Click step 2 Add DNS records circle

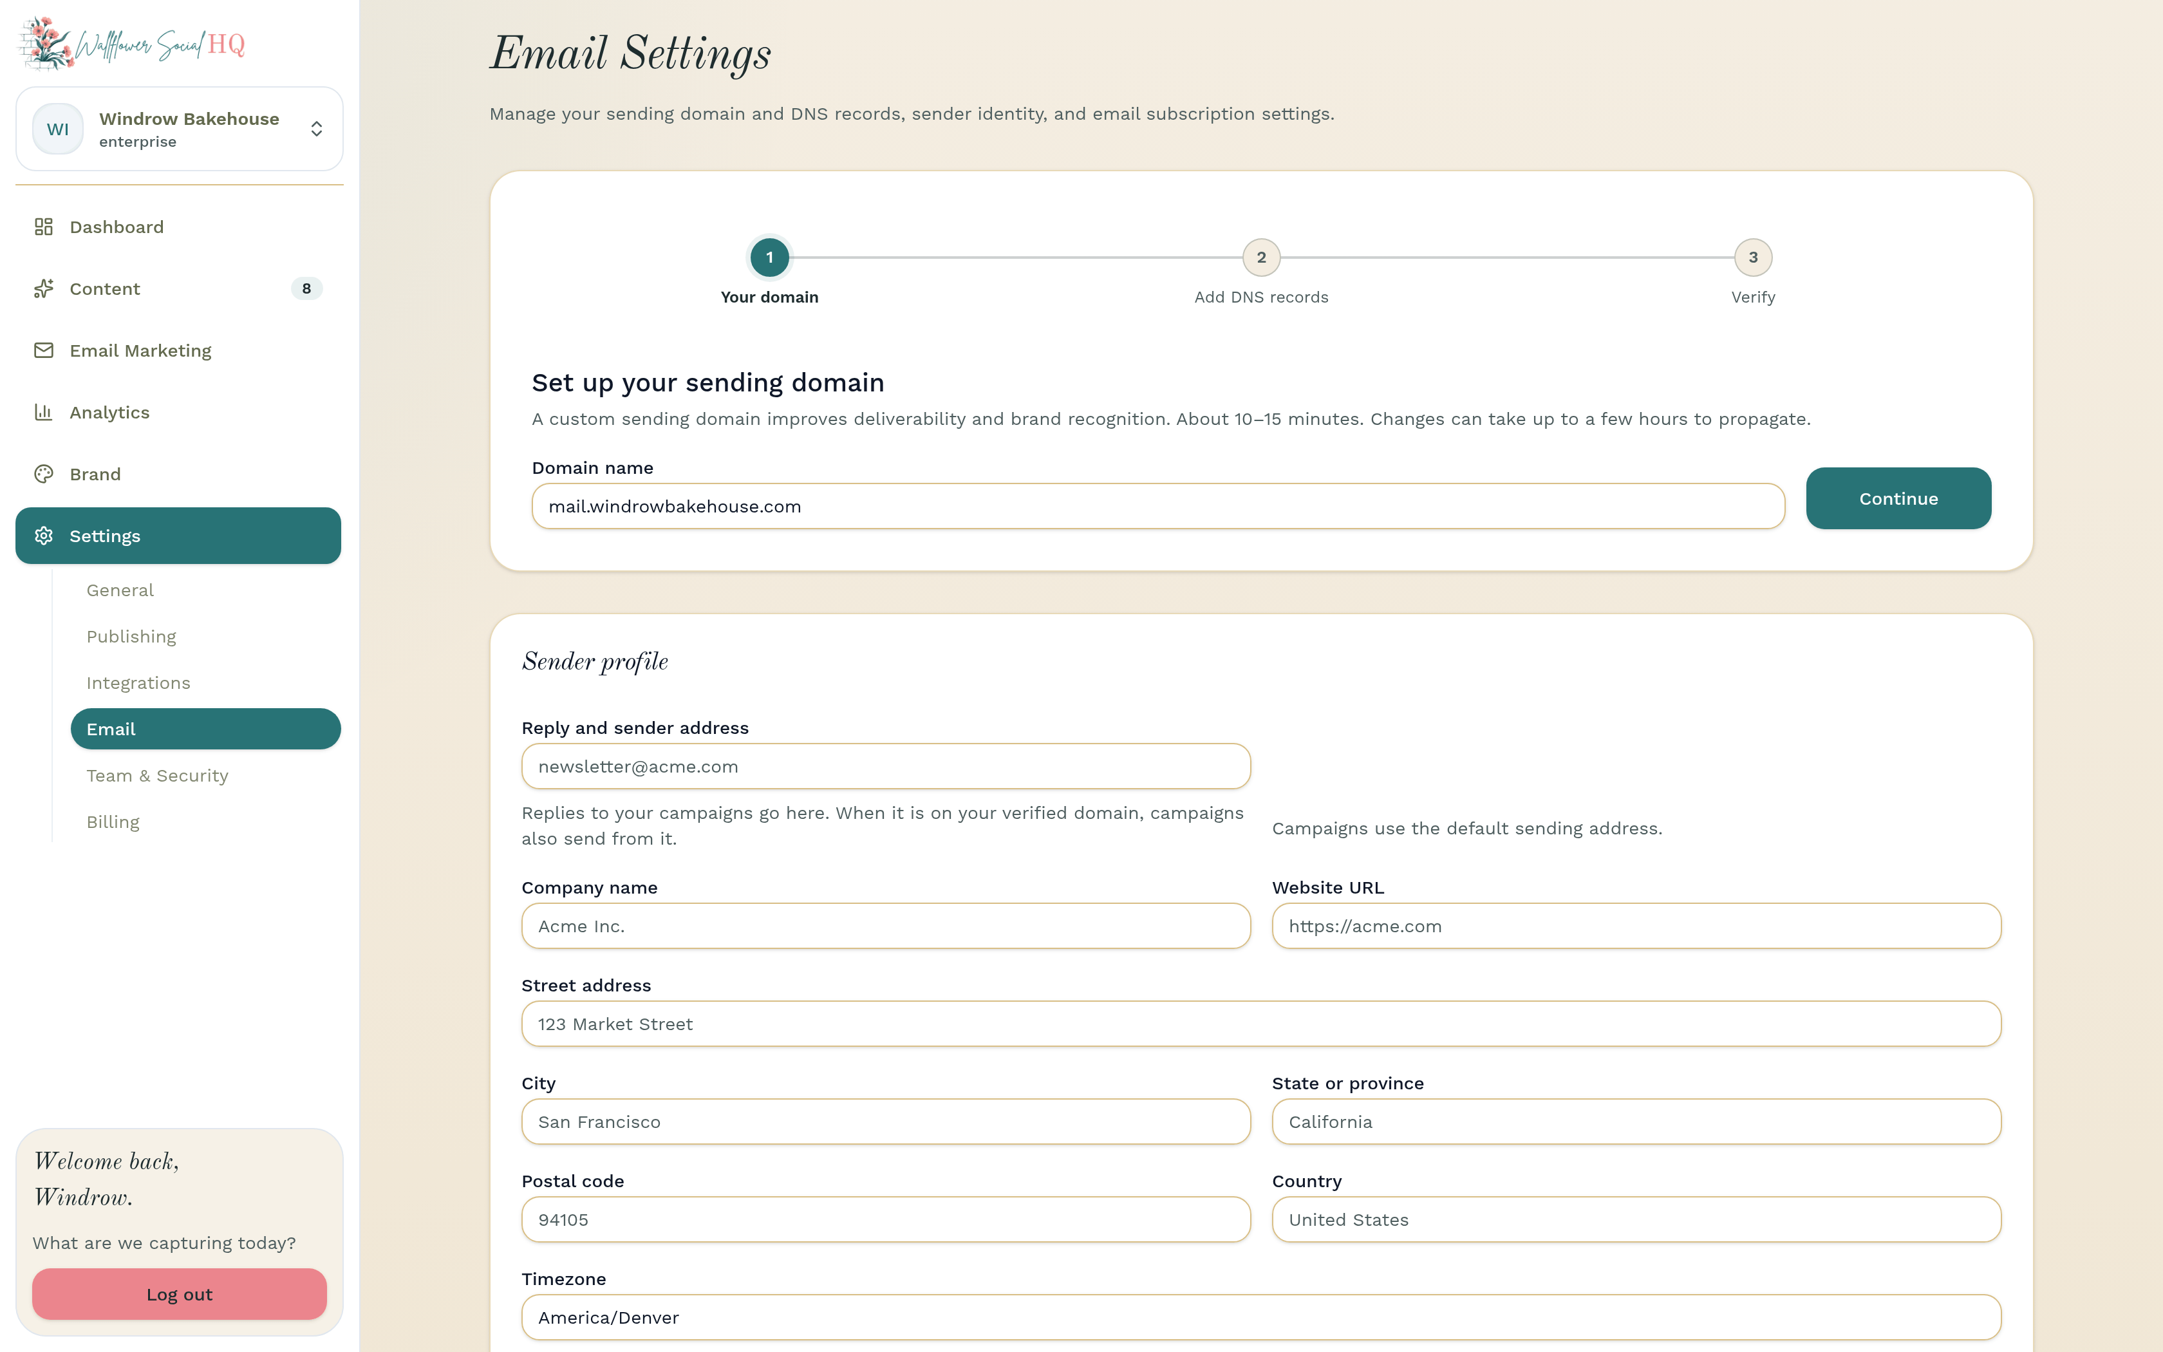(1261, 258)
